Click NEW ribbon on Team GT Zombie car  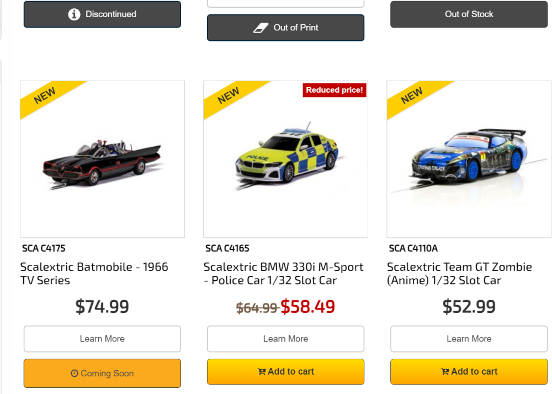(x=412, y=96)
